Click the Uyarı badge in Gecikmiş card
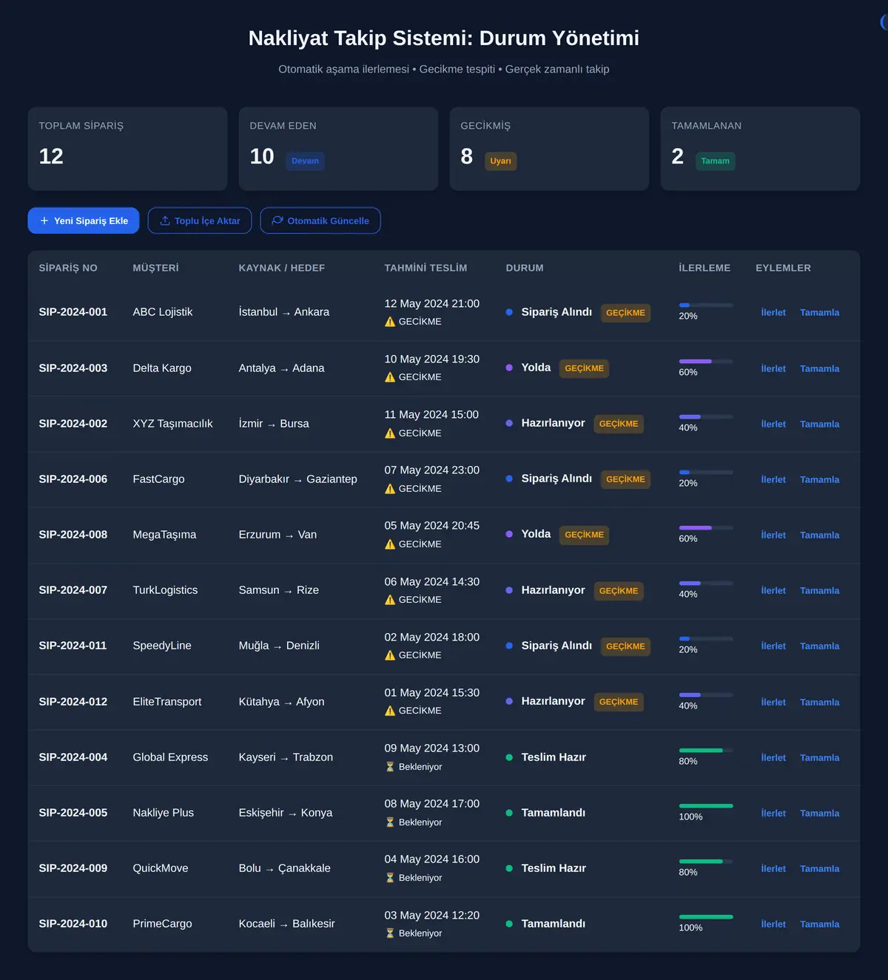 [500, 161]
